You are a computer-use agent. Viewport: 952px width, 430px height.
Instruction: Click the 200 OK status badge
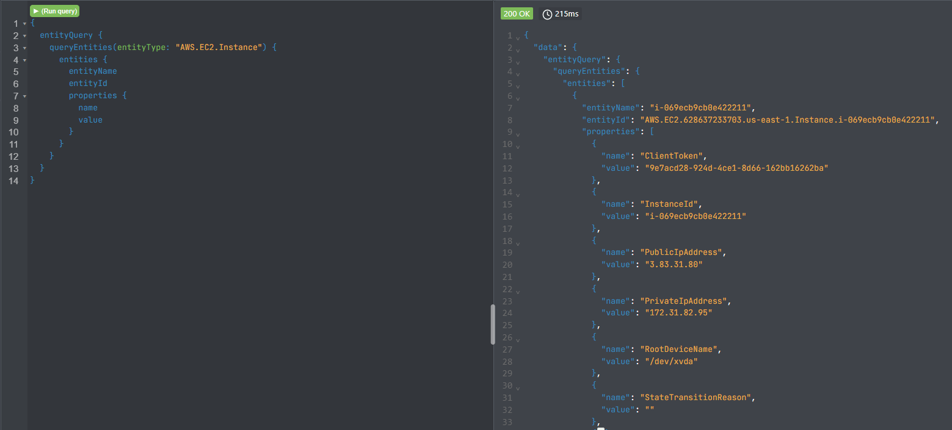[517, 13]
